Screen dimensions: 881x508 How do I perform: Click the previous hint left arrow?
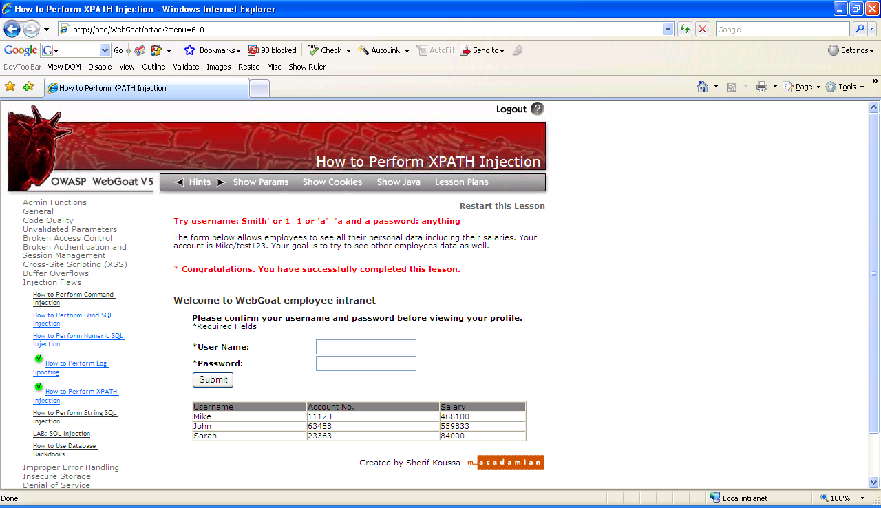click(180, 182)
